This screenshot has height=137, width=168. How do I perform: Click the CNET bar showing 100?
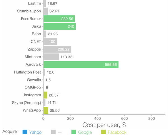pyautogui.click(x=50, y=42)
